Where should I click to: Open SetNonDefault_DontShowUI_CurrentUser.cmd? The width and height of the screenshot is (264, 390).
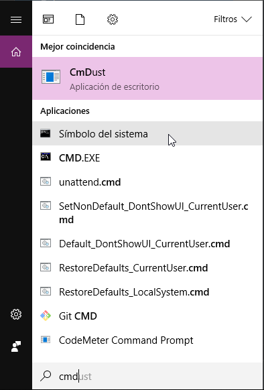click(148, 212)
